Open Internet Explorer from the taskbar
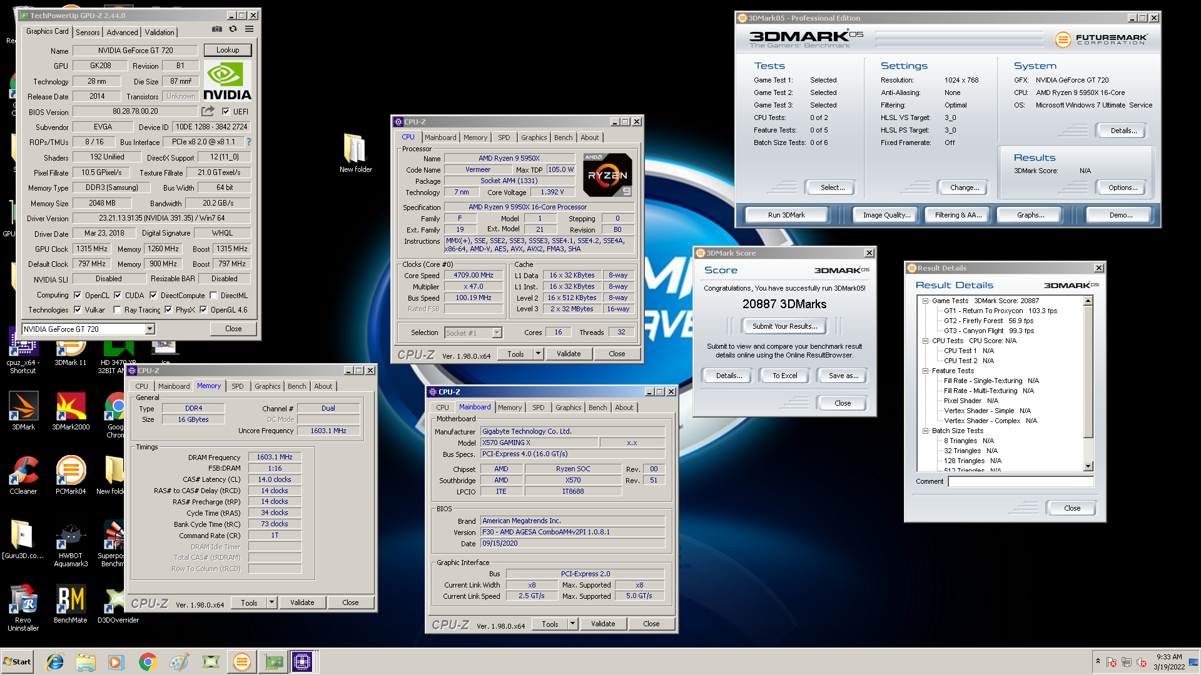 (x=55, y=662)
